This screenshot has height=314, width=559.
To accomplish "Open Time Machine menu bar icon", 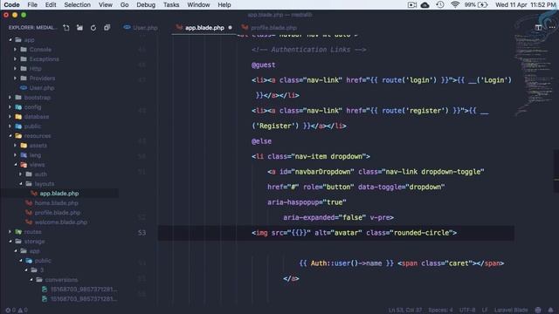I will pyautogui.click(x=440, y=4).
